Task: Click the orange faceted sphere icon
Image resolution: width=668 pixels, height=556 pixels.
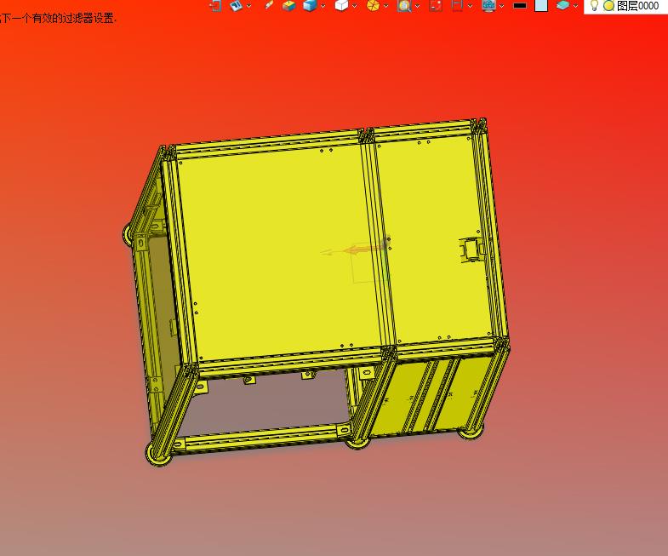Action: point(373,6)
